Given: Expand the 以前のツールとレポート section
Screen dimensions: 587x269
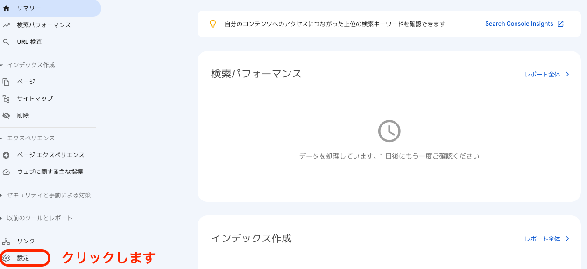Looking at the screenshot, I should point(37,218).
